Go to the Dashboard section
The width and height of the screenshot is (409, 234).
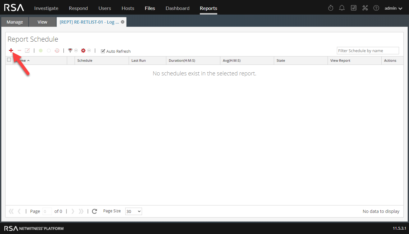177,8
